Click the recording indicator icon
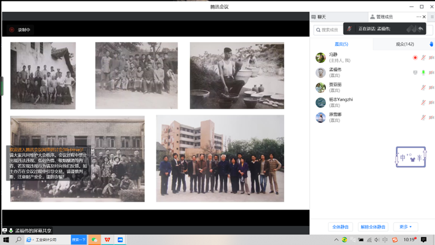The height and width of the screenshot is (245, 435). tap(12, 30)
